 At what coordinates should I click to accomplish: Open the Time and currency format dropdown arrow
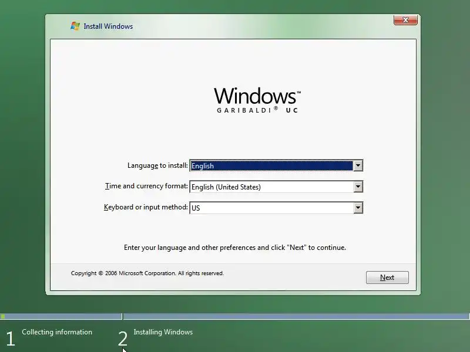point(358,187)
